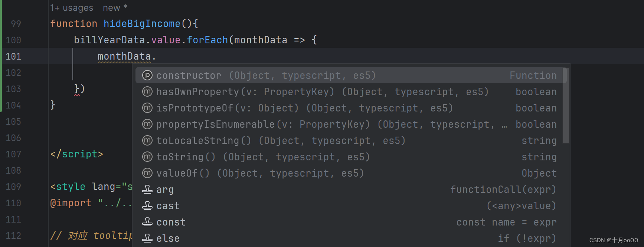Click line number 99 in the gutter
The image size is (644, 247).
pos(16,24)
